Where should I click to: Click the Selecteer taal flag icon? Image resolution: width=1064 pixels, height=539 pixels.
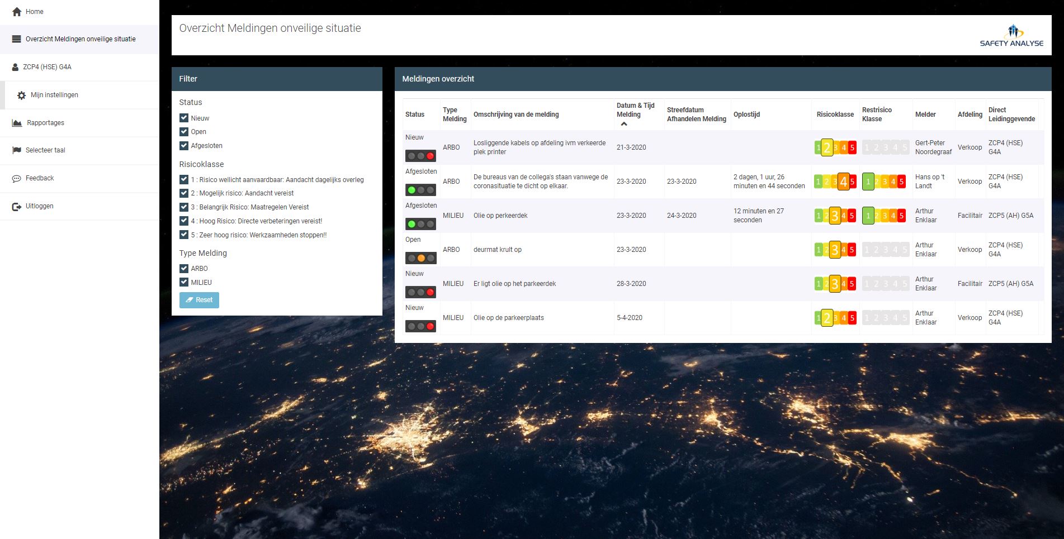(x=17, y=150)
